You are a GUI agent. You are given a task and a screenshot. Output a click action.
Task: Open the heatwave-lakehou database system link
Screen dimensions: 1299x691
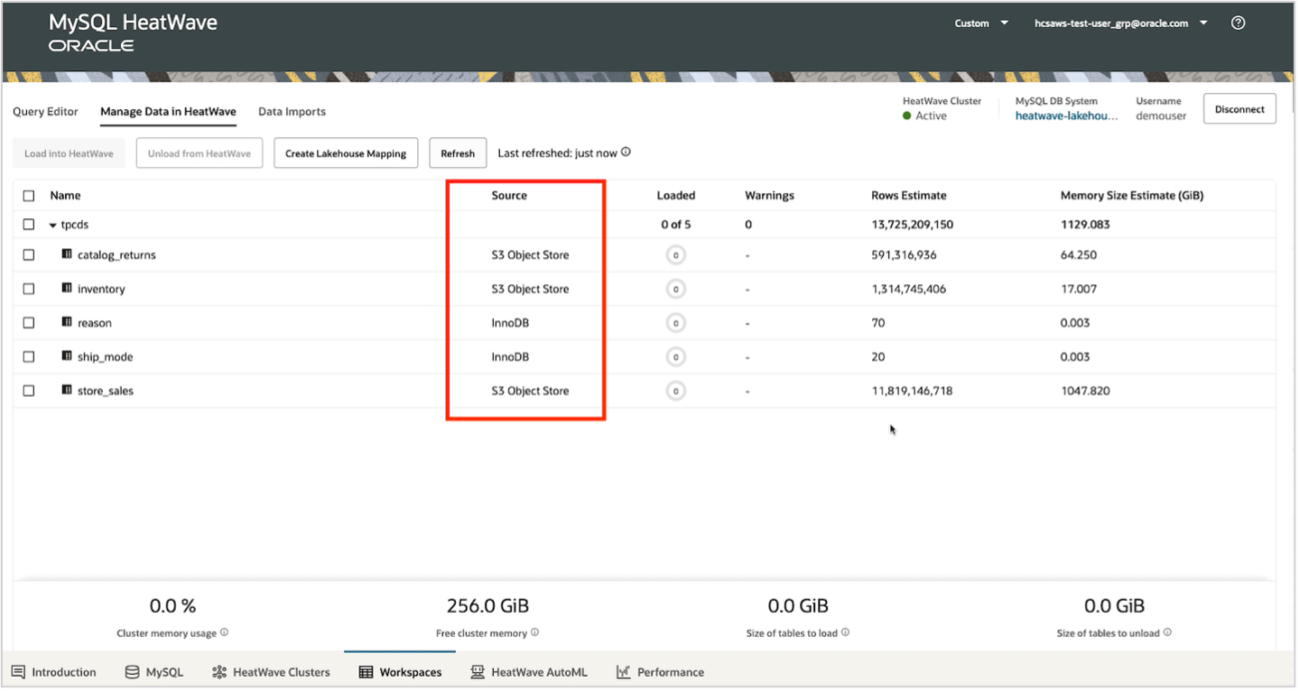coord(1066,115)
